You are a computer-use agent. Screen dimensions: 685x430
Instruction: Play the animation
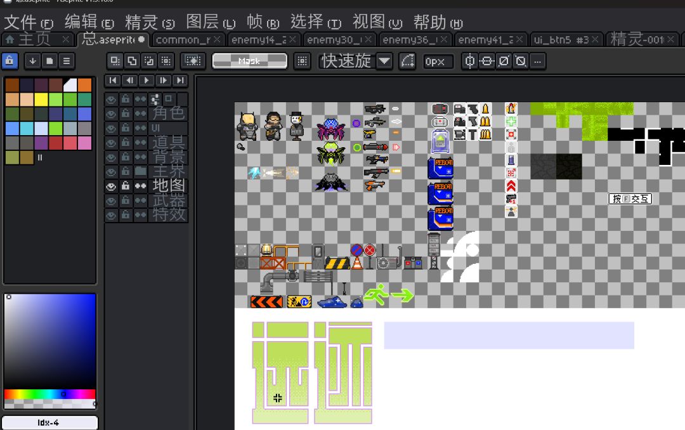coord(147,81)
